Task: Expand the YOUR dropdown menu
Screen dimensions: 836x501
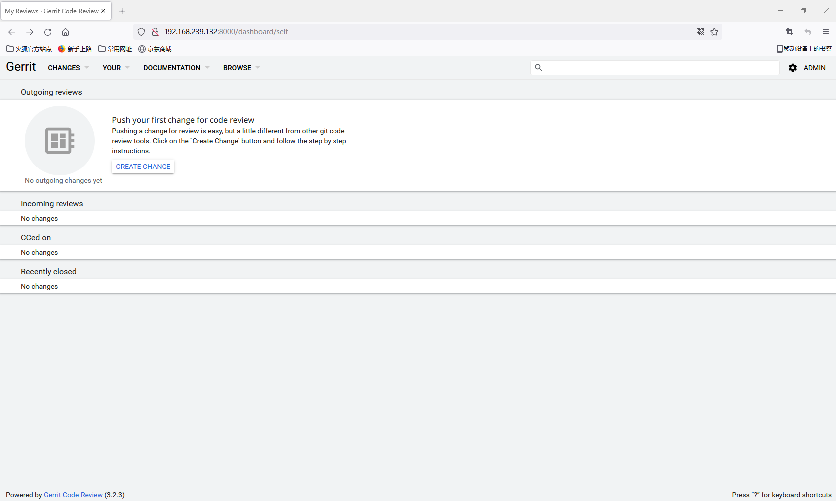Action: tap(116, 68)
